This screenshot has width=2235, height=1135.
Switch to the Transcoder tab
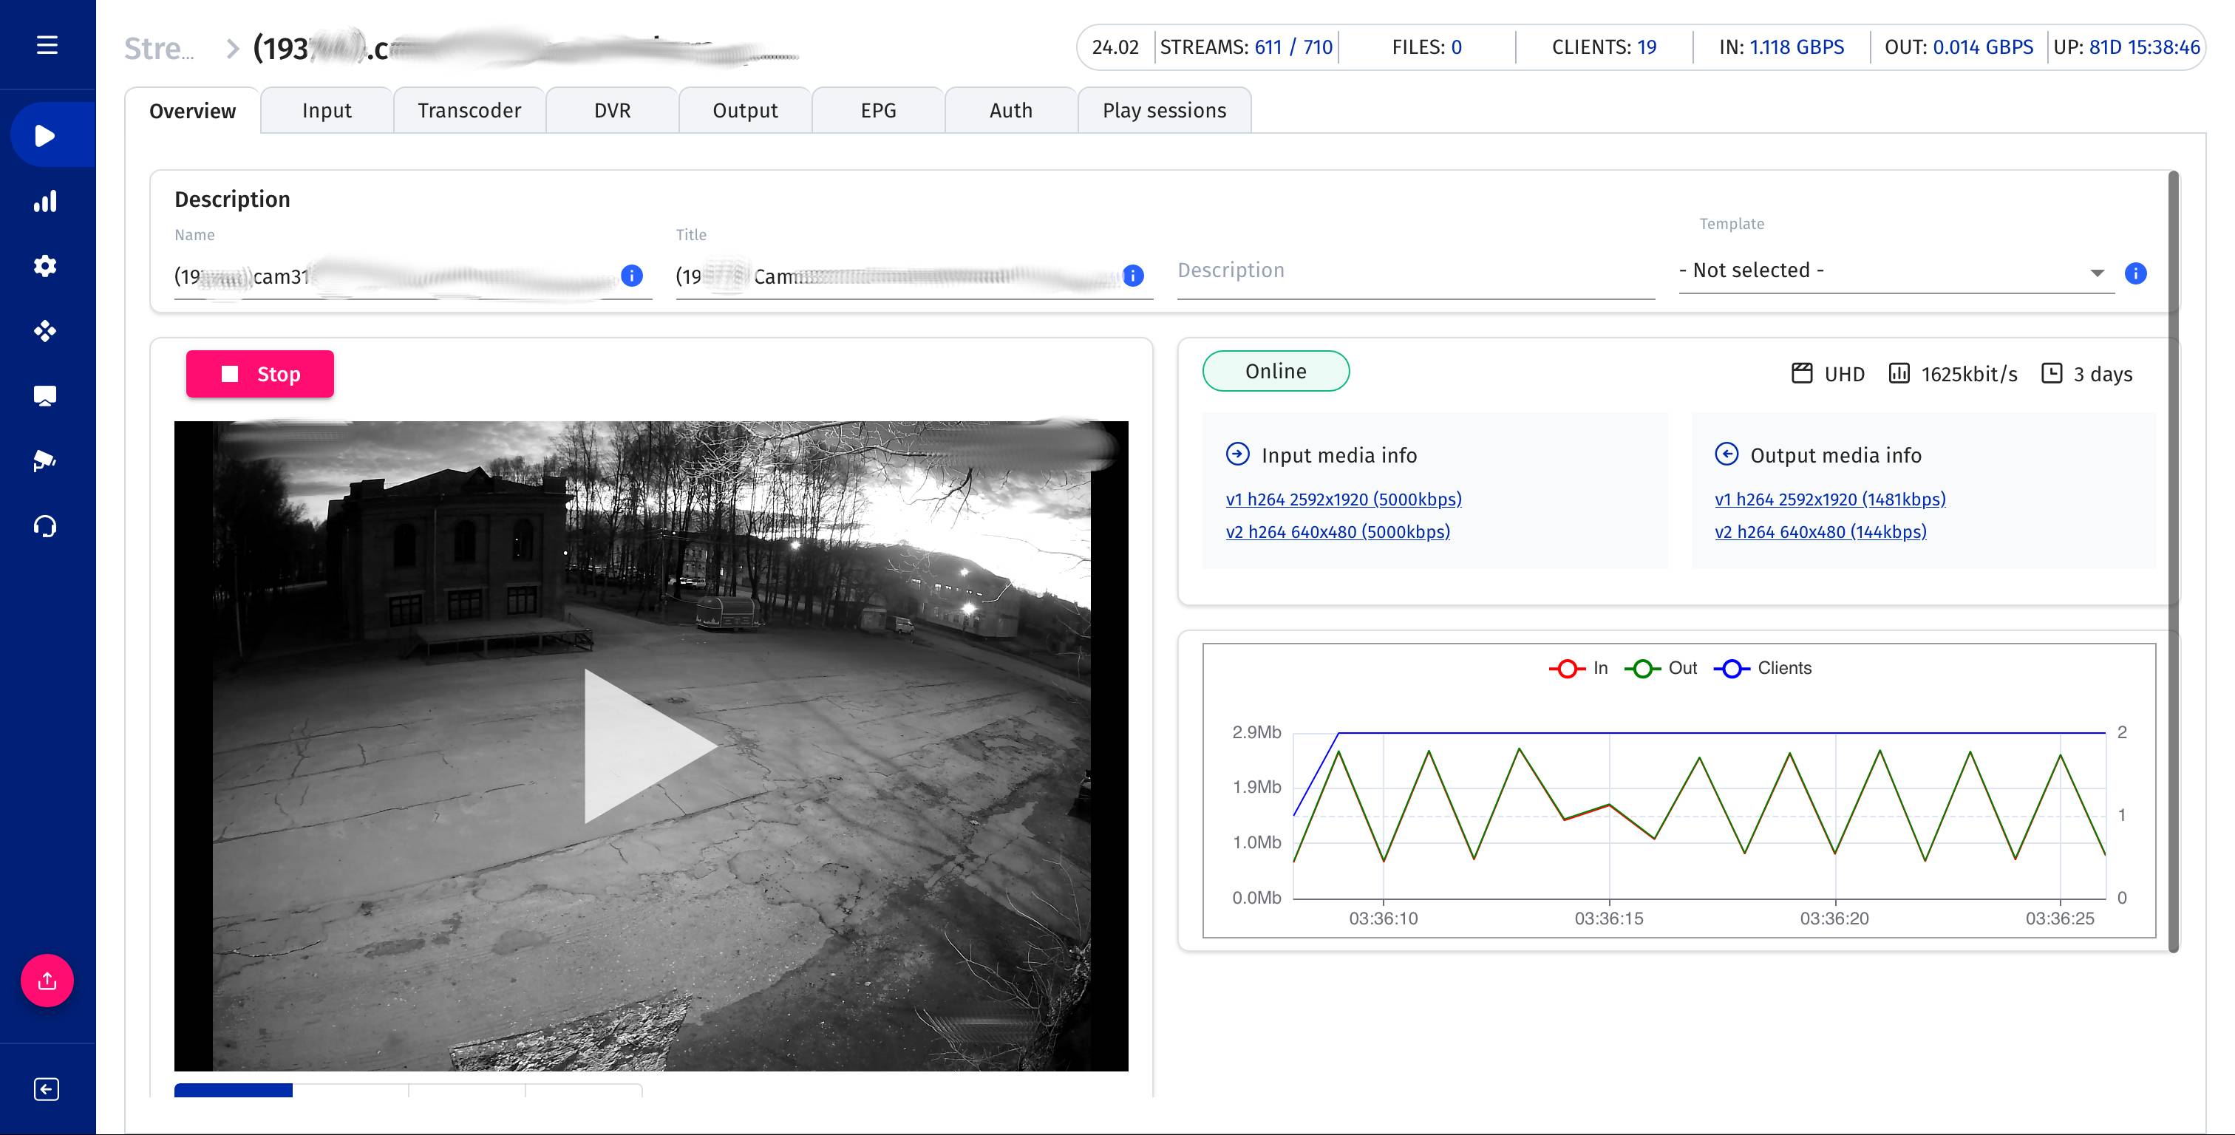point(469,111)
